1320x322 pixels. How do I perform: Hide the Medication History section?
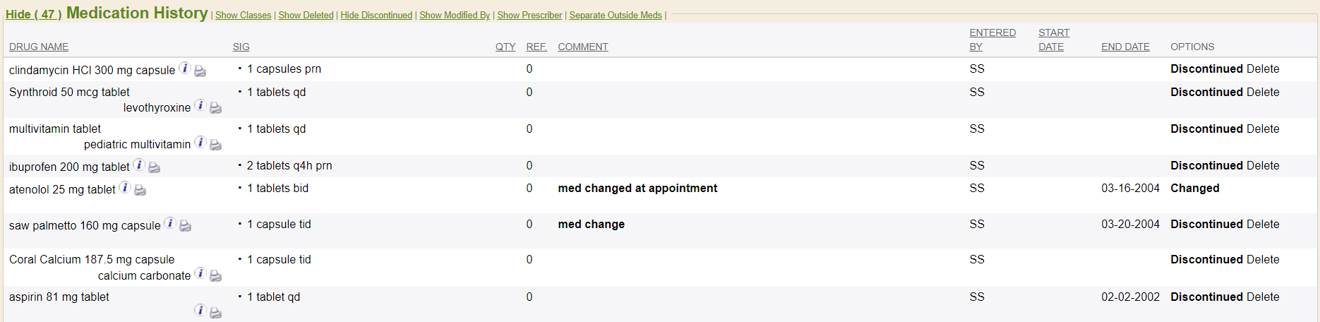33,14
